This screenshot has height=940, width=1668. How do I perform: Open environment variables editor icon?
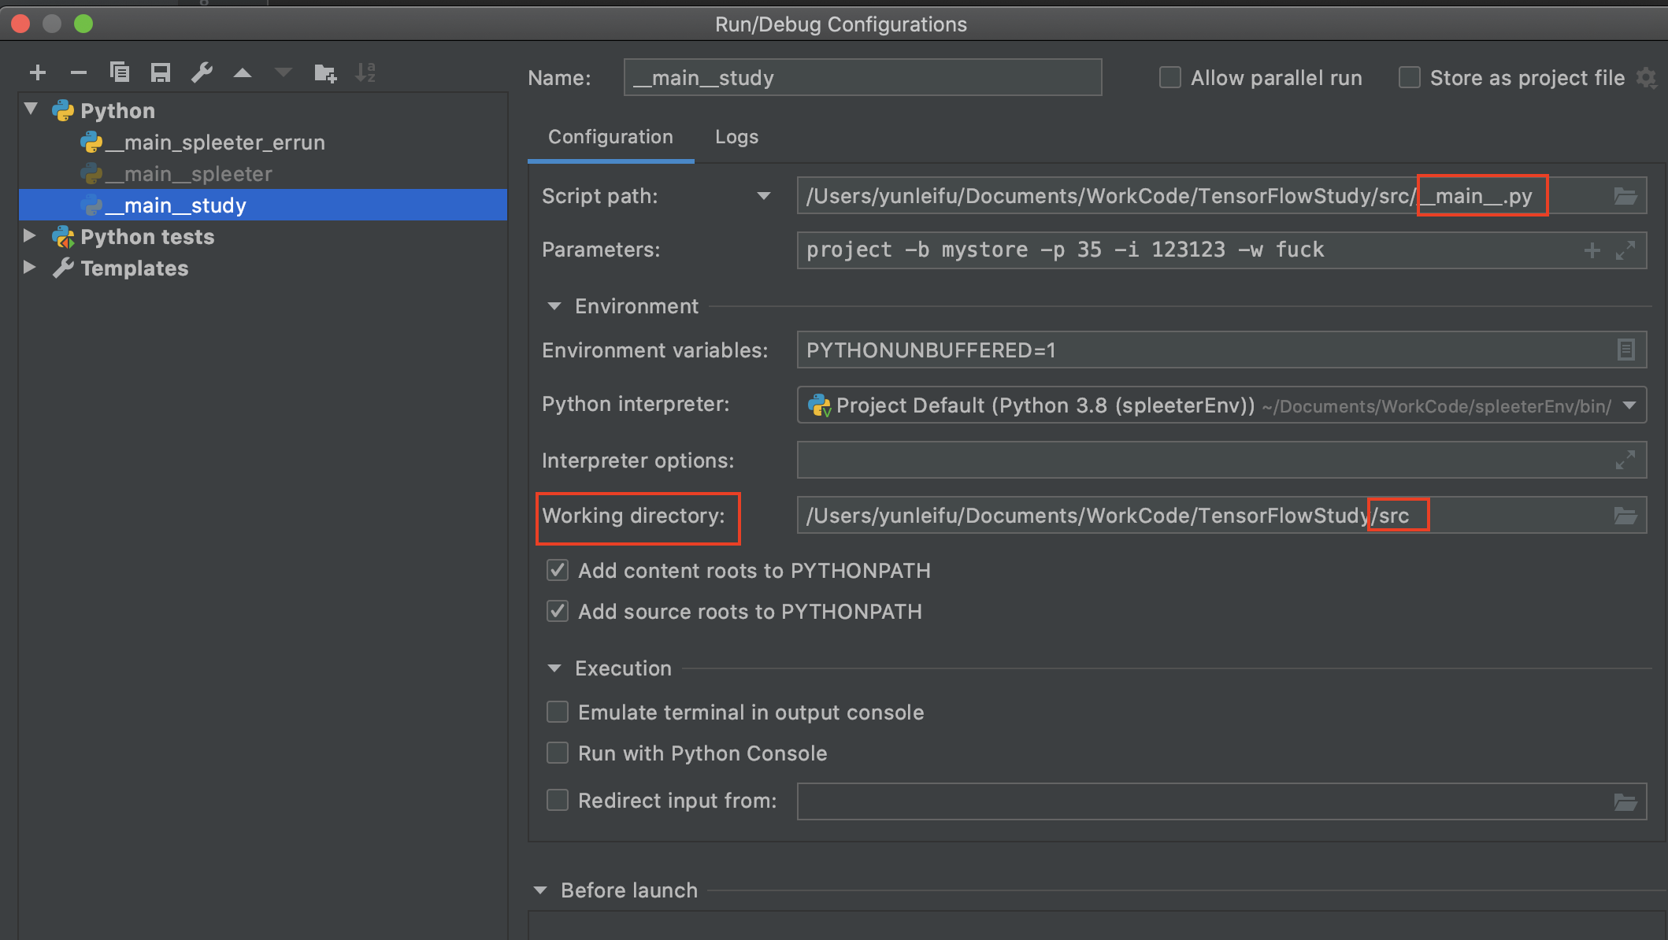click(x=1625, y=350)
